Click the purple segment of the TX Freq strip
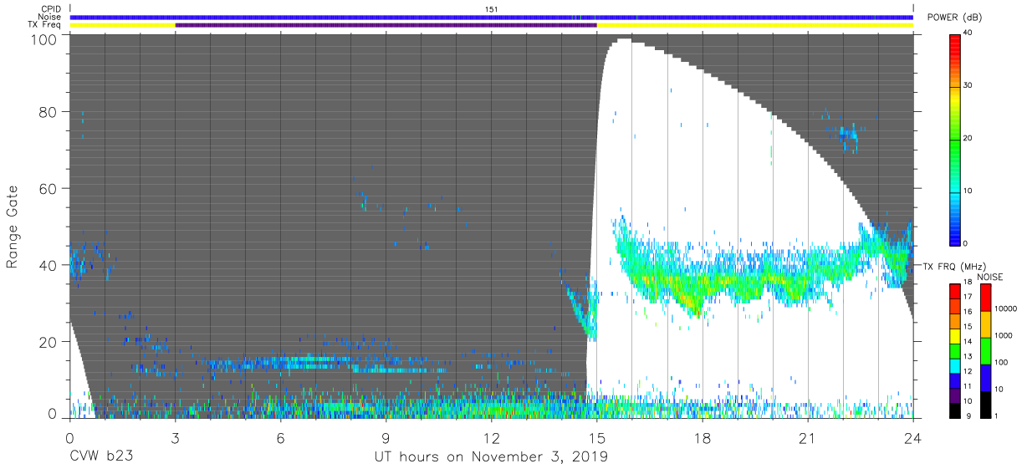 (x=386, y=25)
